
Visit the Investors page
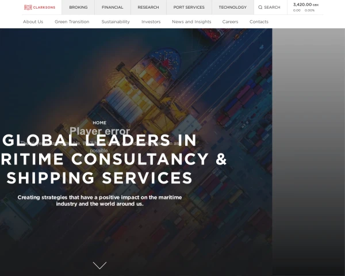(151, 22)
